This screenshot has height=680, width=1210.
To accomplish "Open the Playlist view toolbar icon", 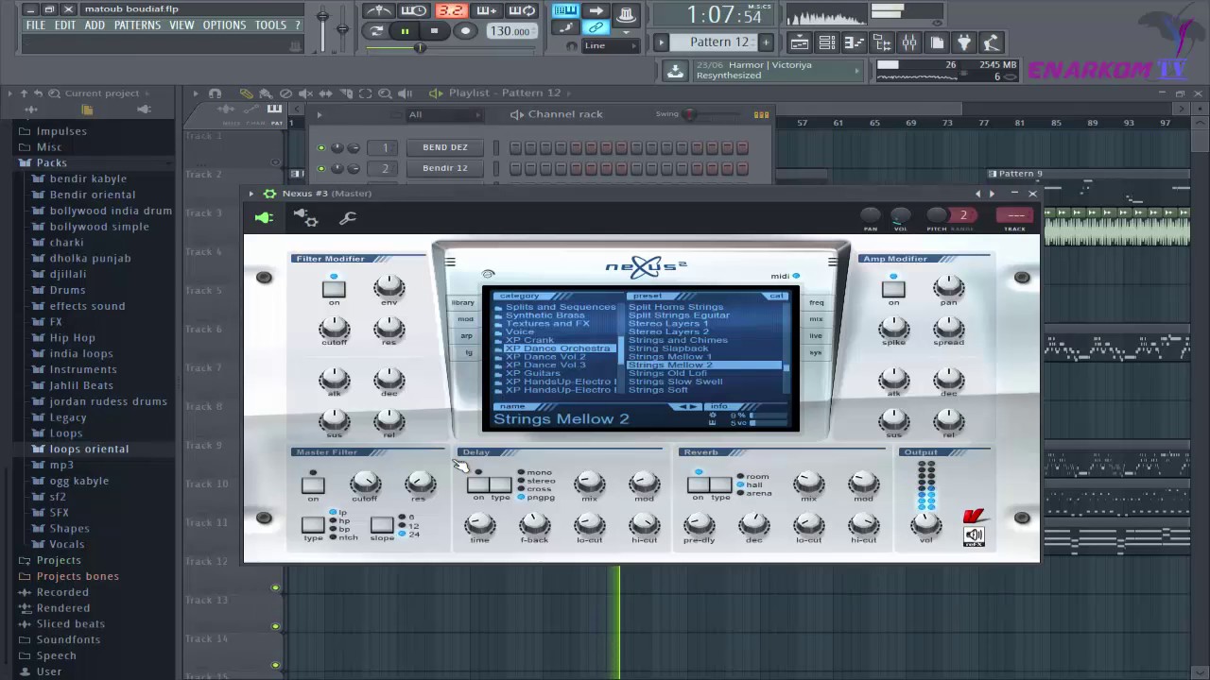I will [799, 42].
